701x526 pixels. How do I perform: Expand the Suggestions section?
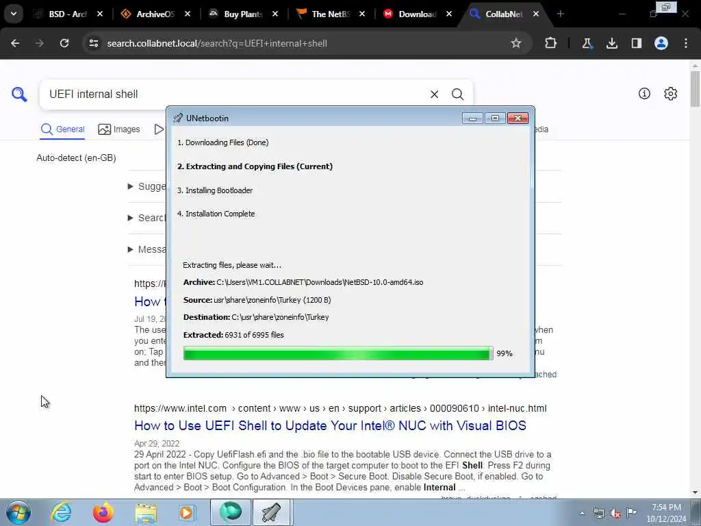(x=146, y=186)
